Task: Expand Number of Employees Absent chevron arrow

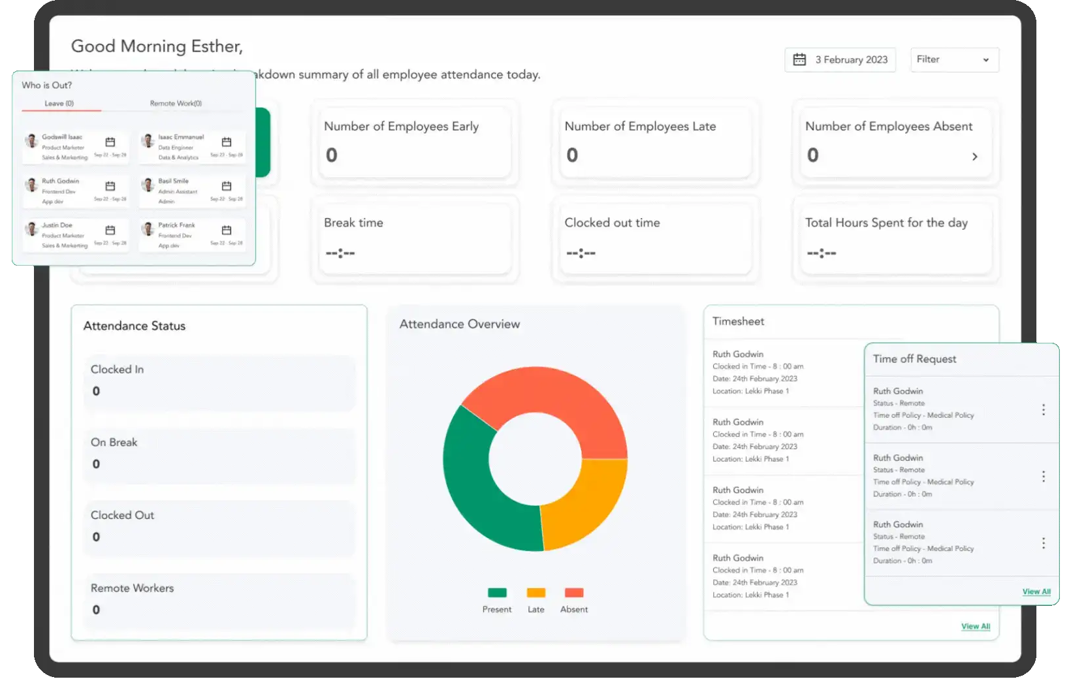Action: (x=974, y=157)
